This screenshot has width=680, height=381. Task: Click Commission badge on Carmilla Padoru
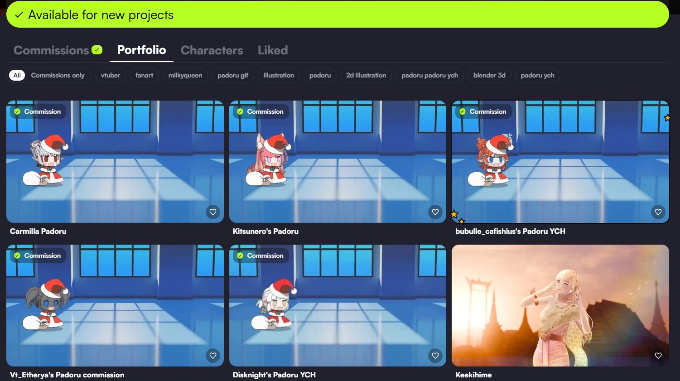pos(38,111)
